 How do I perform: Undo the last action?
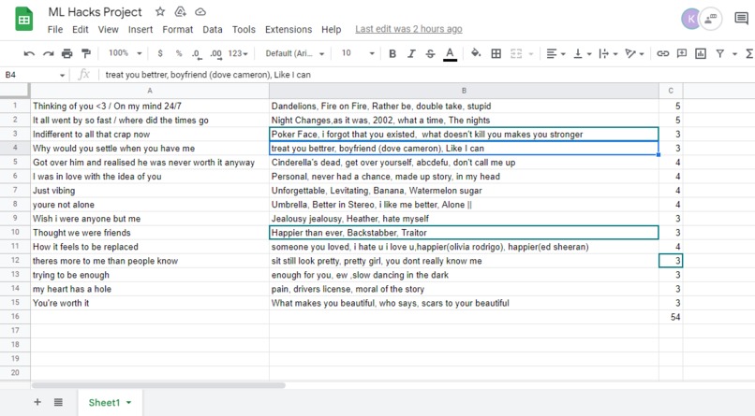tap(29, 53)
